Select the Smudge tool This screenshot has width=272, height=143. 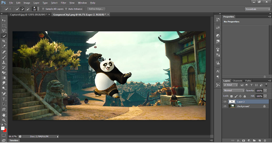[4, 83]
